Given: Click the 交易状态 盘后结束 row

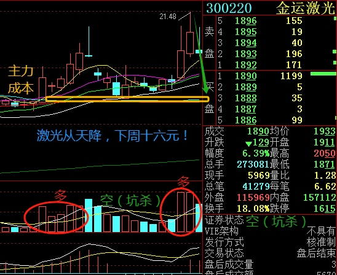Looking at the screenshot, I should coord(270,254).
